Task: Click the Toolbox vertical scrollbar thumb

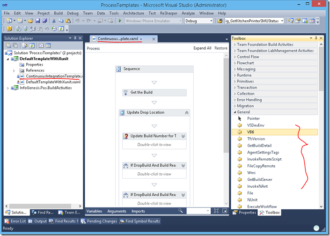Action: click(321, 69)
